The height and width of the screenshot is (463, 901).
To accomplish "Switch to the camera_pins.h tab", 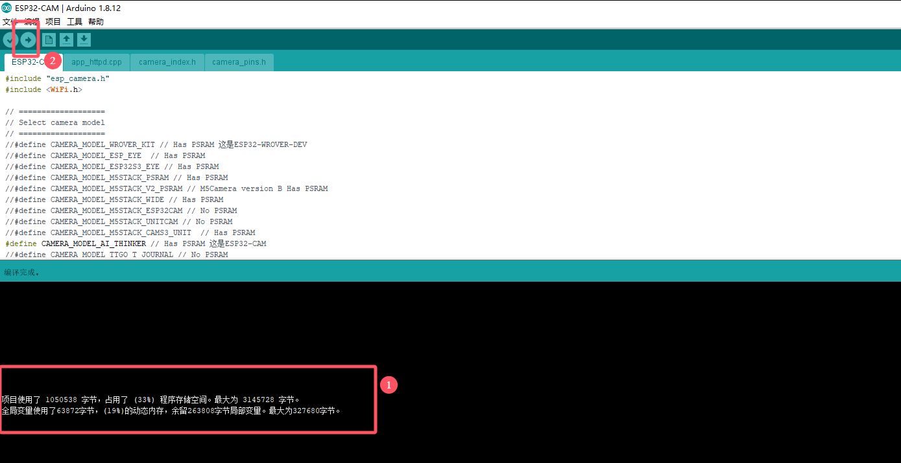I will (x=239, y=62).
